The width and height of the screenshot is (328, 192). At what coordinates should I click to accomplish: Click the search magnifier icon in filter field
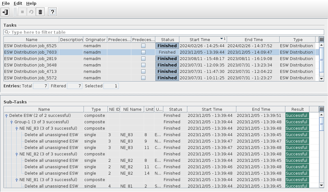point(7,32)
